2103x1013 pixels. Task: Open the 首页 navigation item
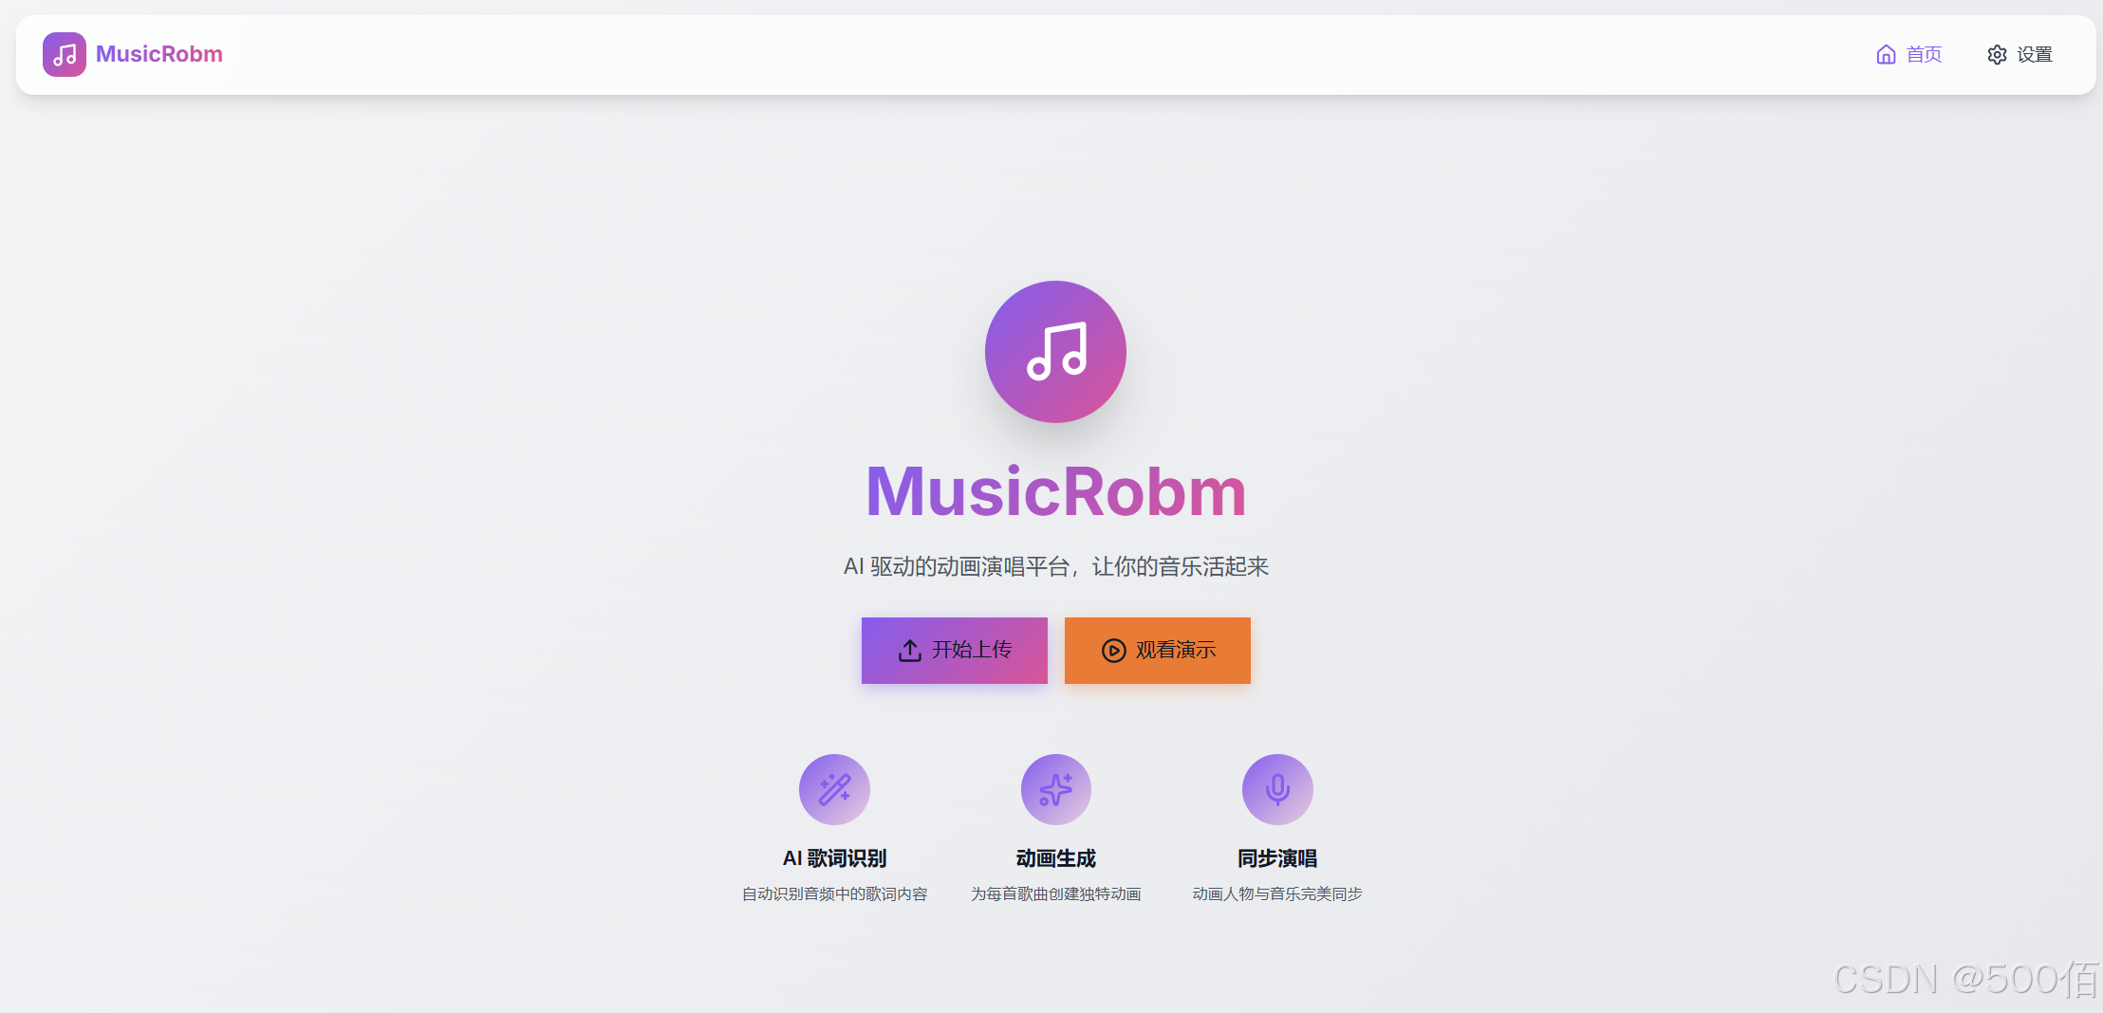[1926, 54]
